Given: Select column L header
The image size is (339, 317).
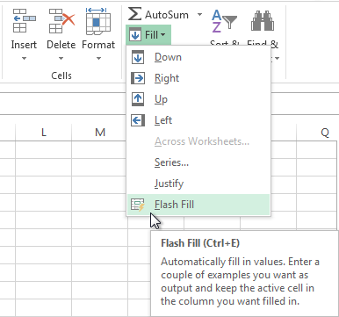Looking at the screenshot, I should pyautogui.click(x=44, y=133).
